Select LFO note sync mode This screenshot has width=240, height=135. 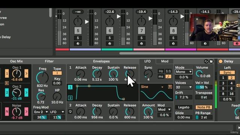168,76
